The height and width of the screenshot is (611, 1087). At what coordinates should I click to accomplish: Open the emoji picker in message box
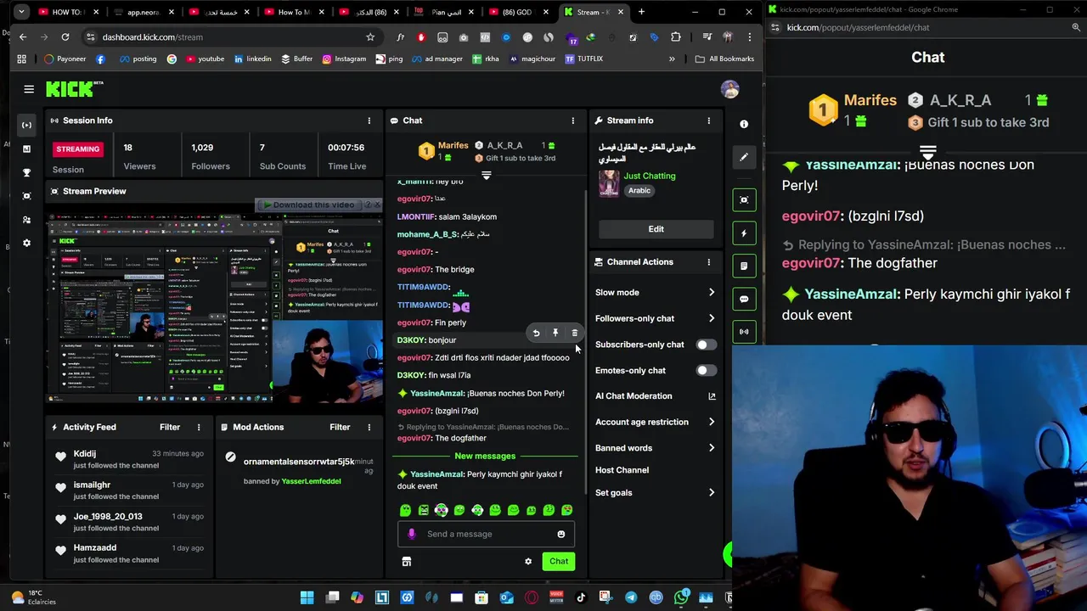[560, 534]
